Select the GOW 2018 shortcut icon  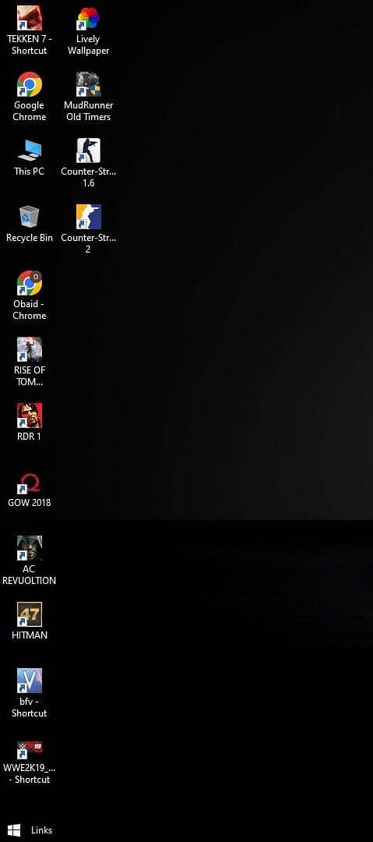point(30,483)
